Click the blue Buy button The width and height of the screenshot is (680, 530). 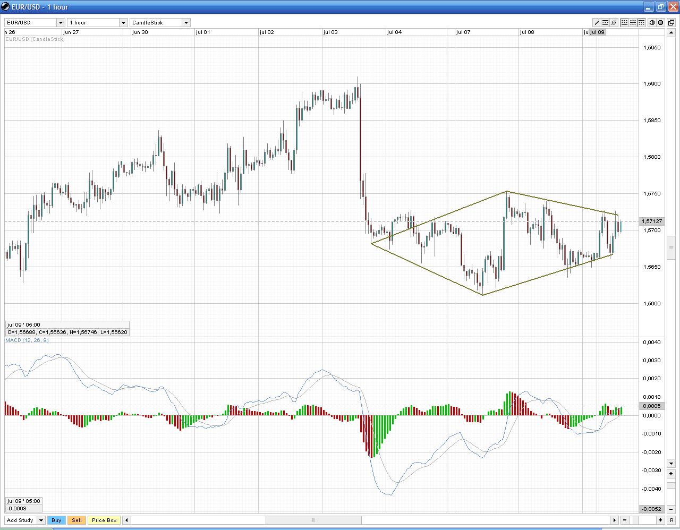coord(56,520)
